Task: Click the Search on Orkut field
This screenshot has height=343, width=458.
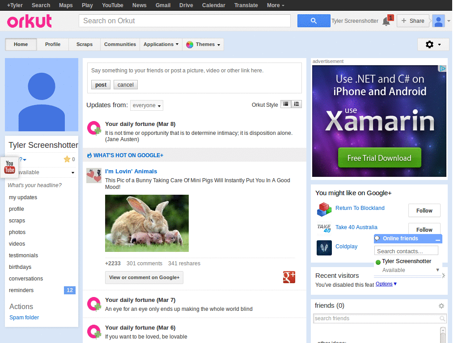Action: click(185, 21)
